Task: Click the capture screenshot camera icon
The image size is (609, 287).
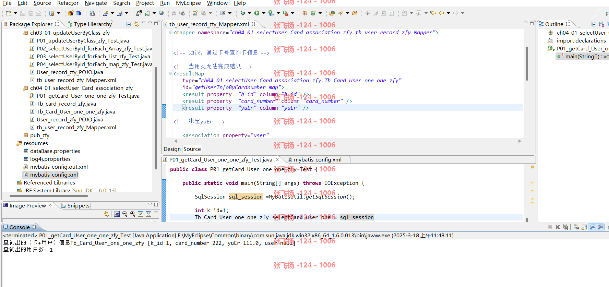Action: pos(223,13)
